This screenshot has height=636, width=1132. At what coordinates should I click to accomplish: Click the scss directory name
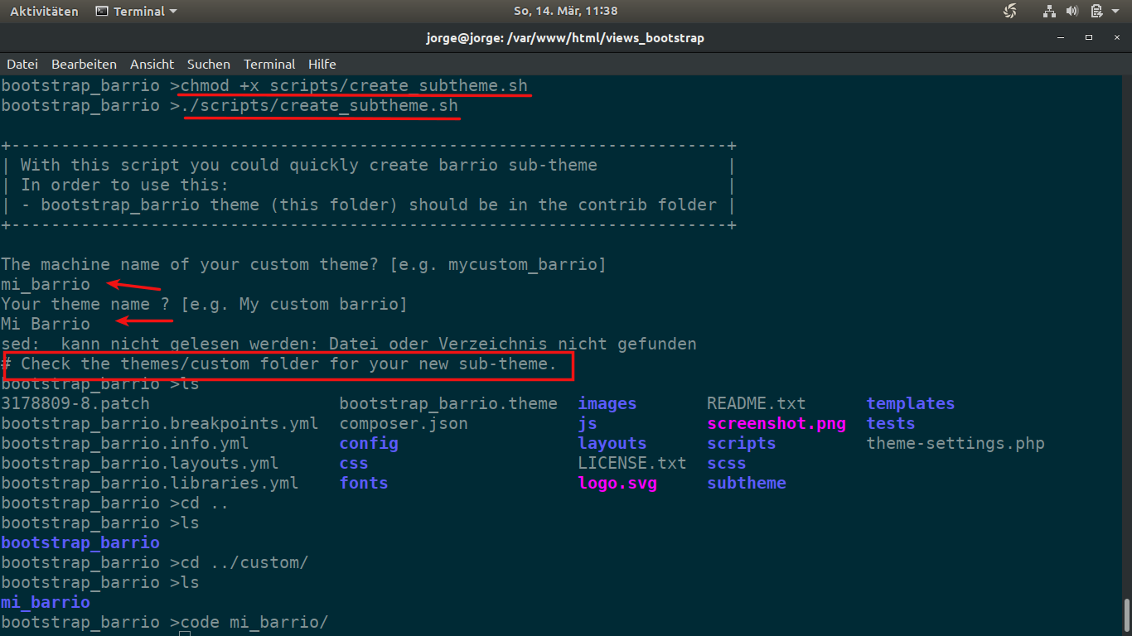pyautogui.click(x=727, y=463)
